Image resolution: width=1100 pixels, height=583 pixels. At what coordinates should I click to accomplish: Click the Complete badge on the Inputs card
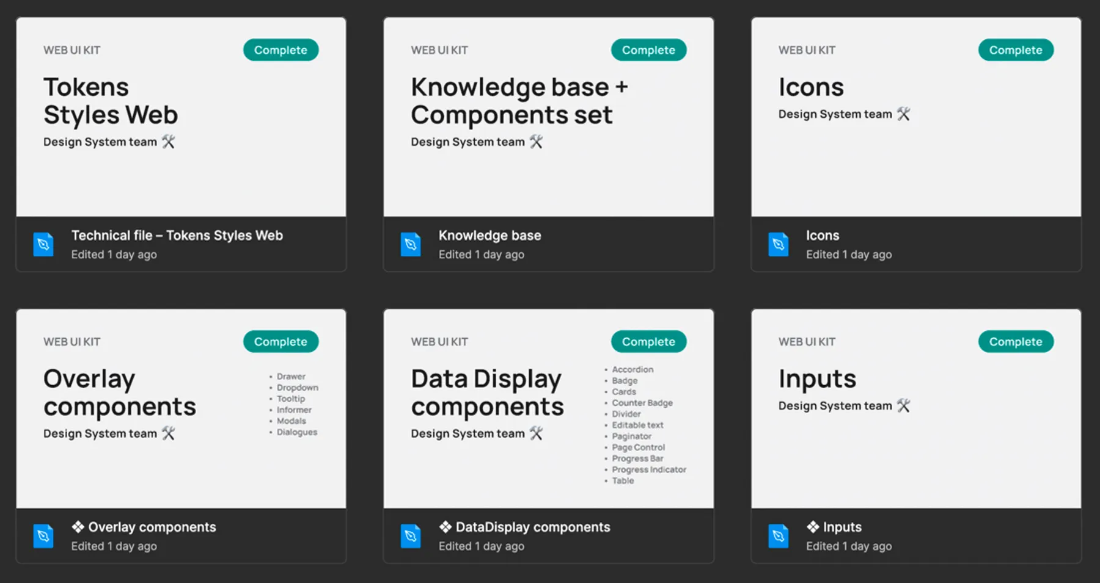1016,342
